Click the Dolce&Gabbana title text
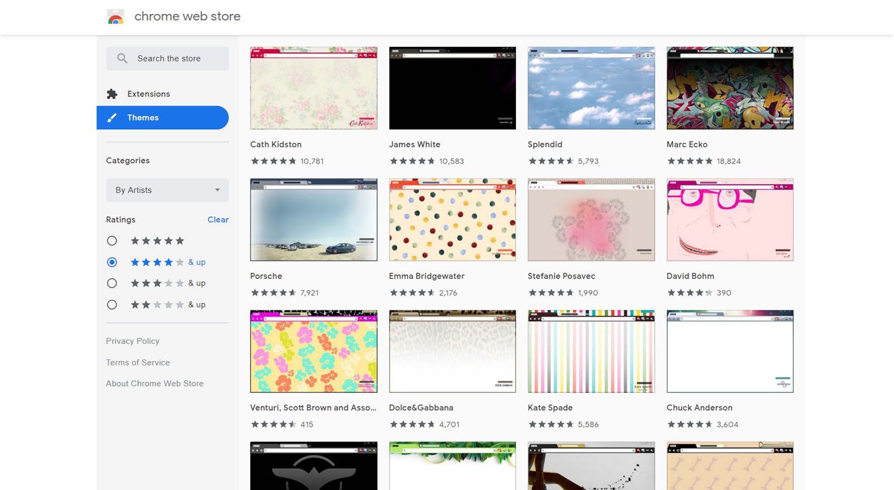This screenshot has width=894, height=490. click(421, 408)
